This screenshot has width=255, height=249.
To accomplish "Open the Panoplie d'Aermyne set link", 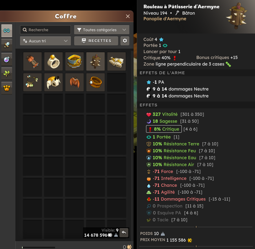I will (165, 19).
